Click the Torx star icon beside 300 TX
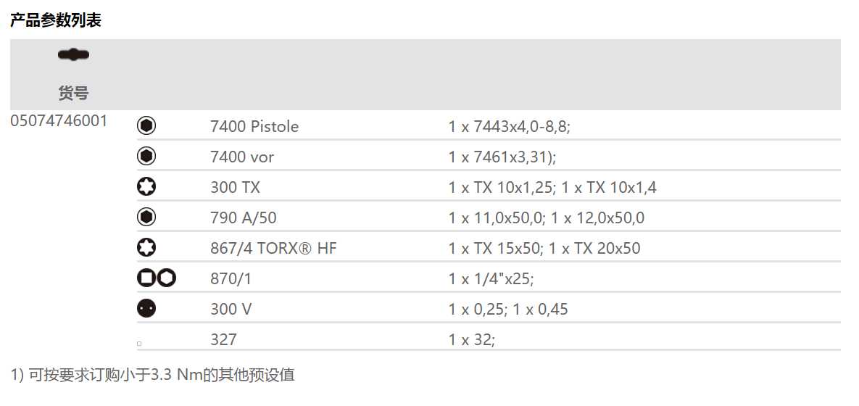Viewport: 859px width, 406px height. (146, 187)
